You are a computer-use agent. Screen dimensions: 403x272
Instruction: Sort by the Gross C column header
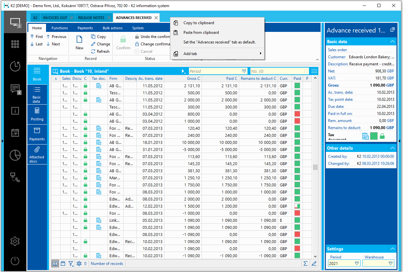183,78
